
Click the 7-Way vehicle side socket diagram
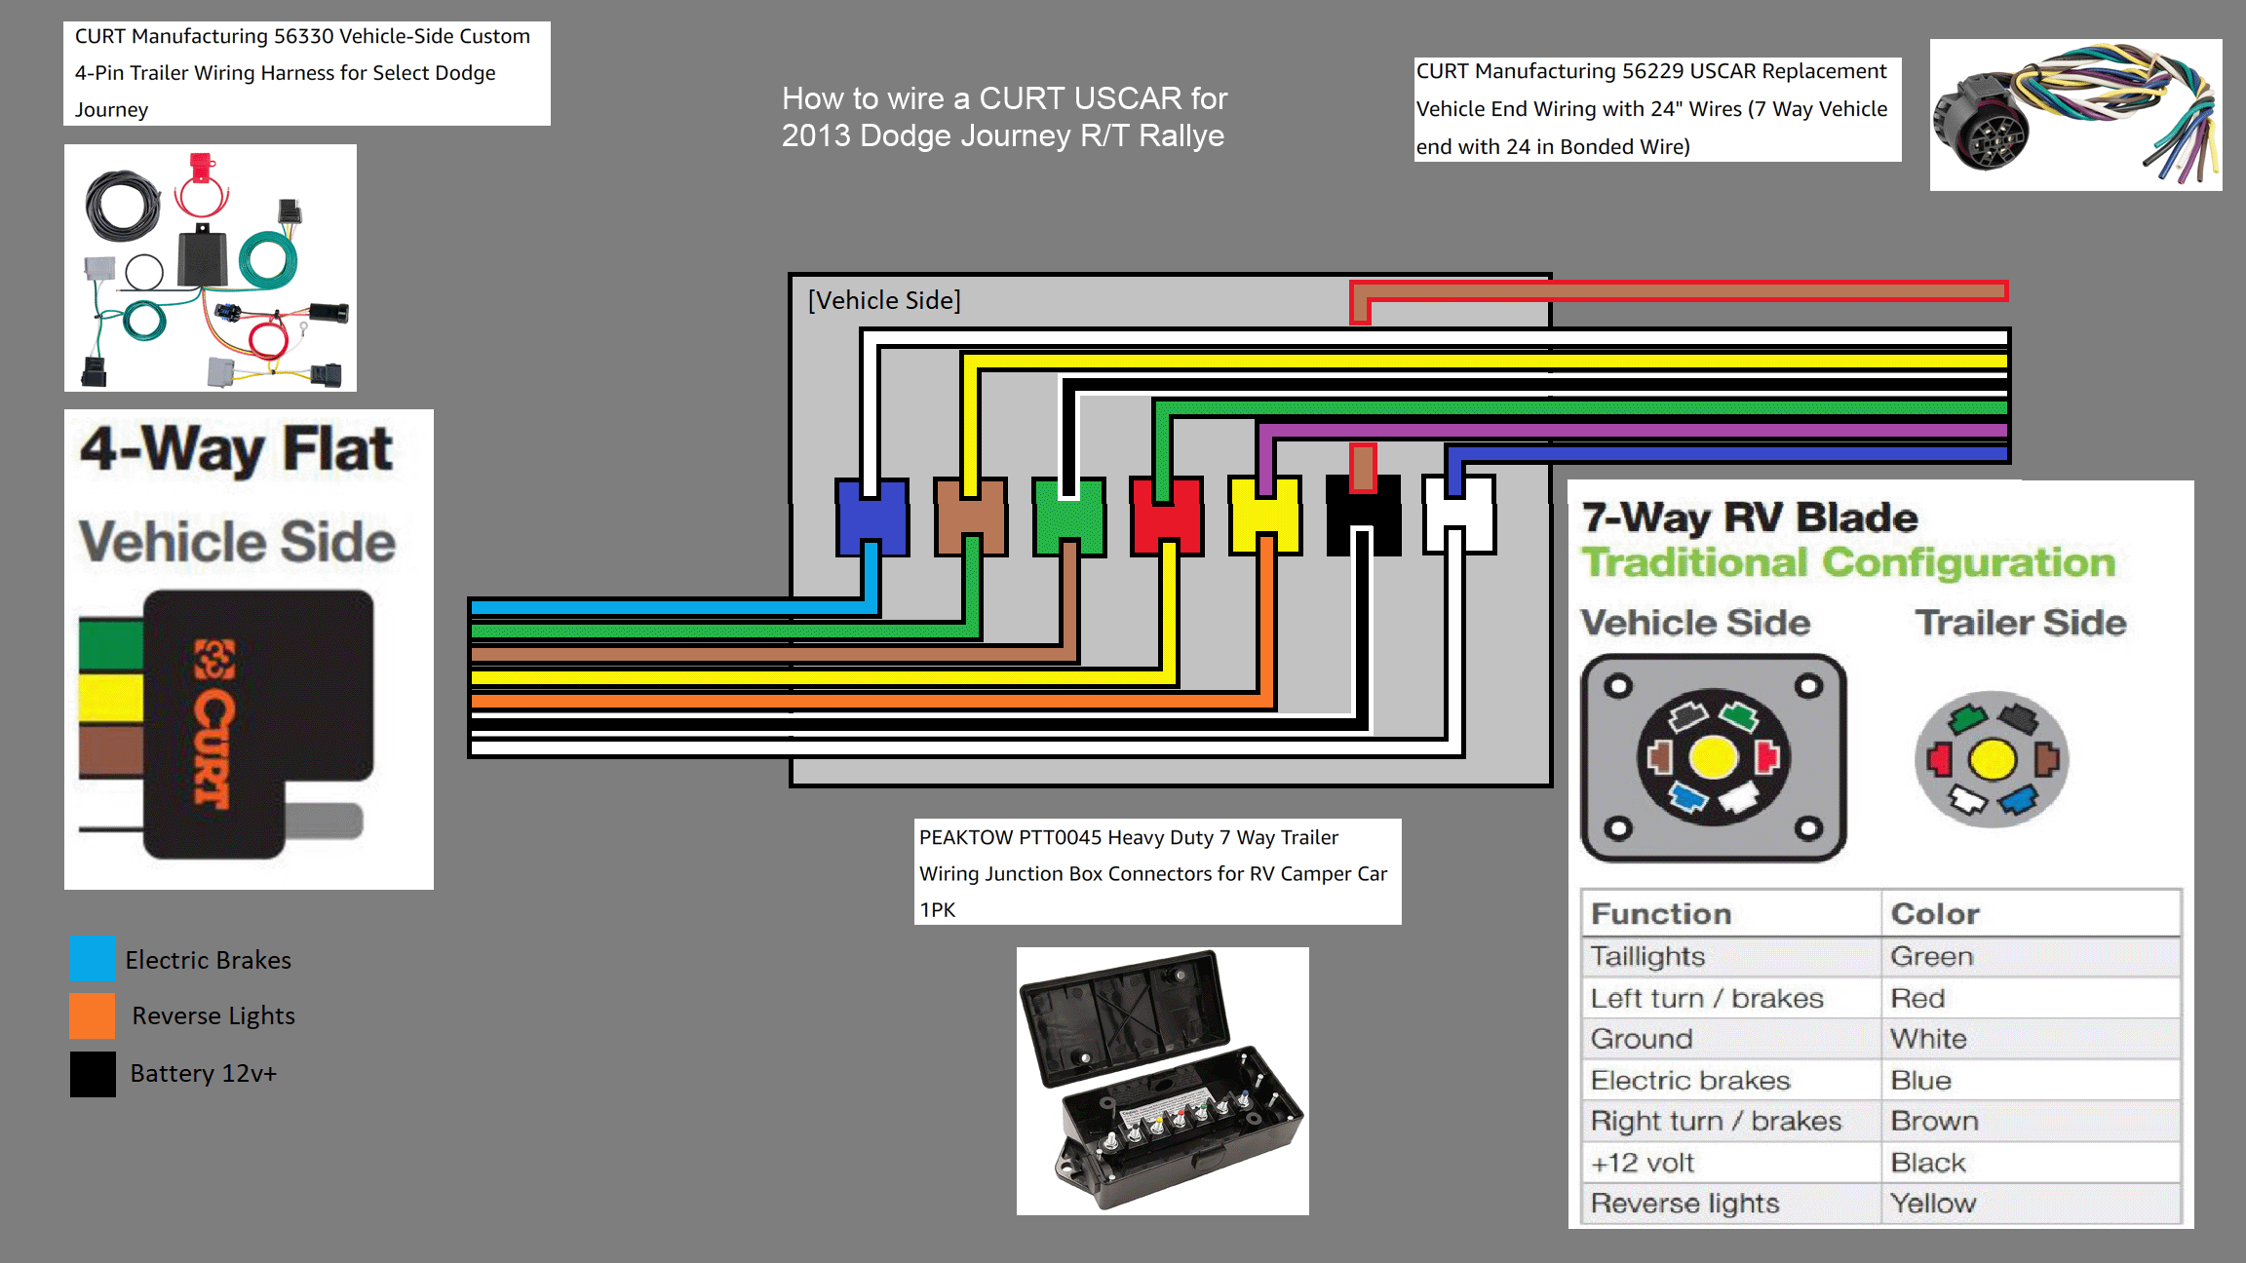pos(1714,757)
